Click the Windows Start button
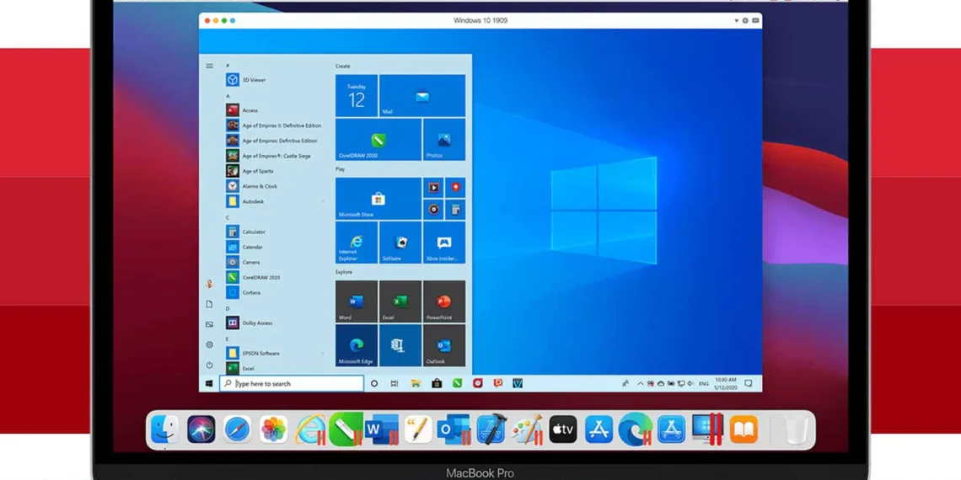The width and height of the screenshot is (961, 480). tap(209, 383)
